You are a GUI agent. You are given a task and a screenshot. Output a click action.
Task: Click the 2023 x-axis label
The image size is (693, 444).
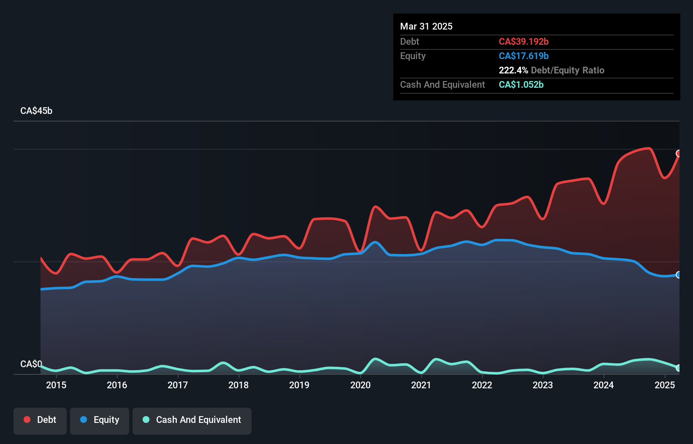[x=543, y=385]
